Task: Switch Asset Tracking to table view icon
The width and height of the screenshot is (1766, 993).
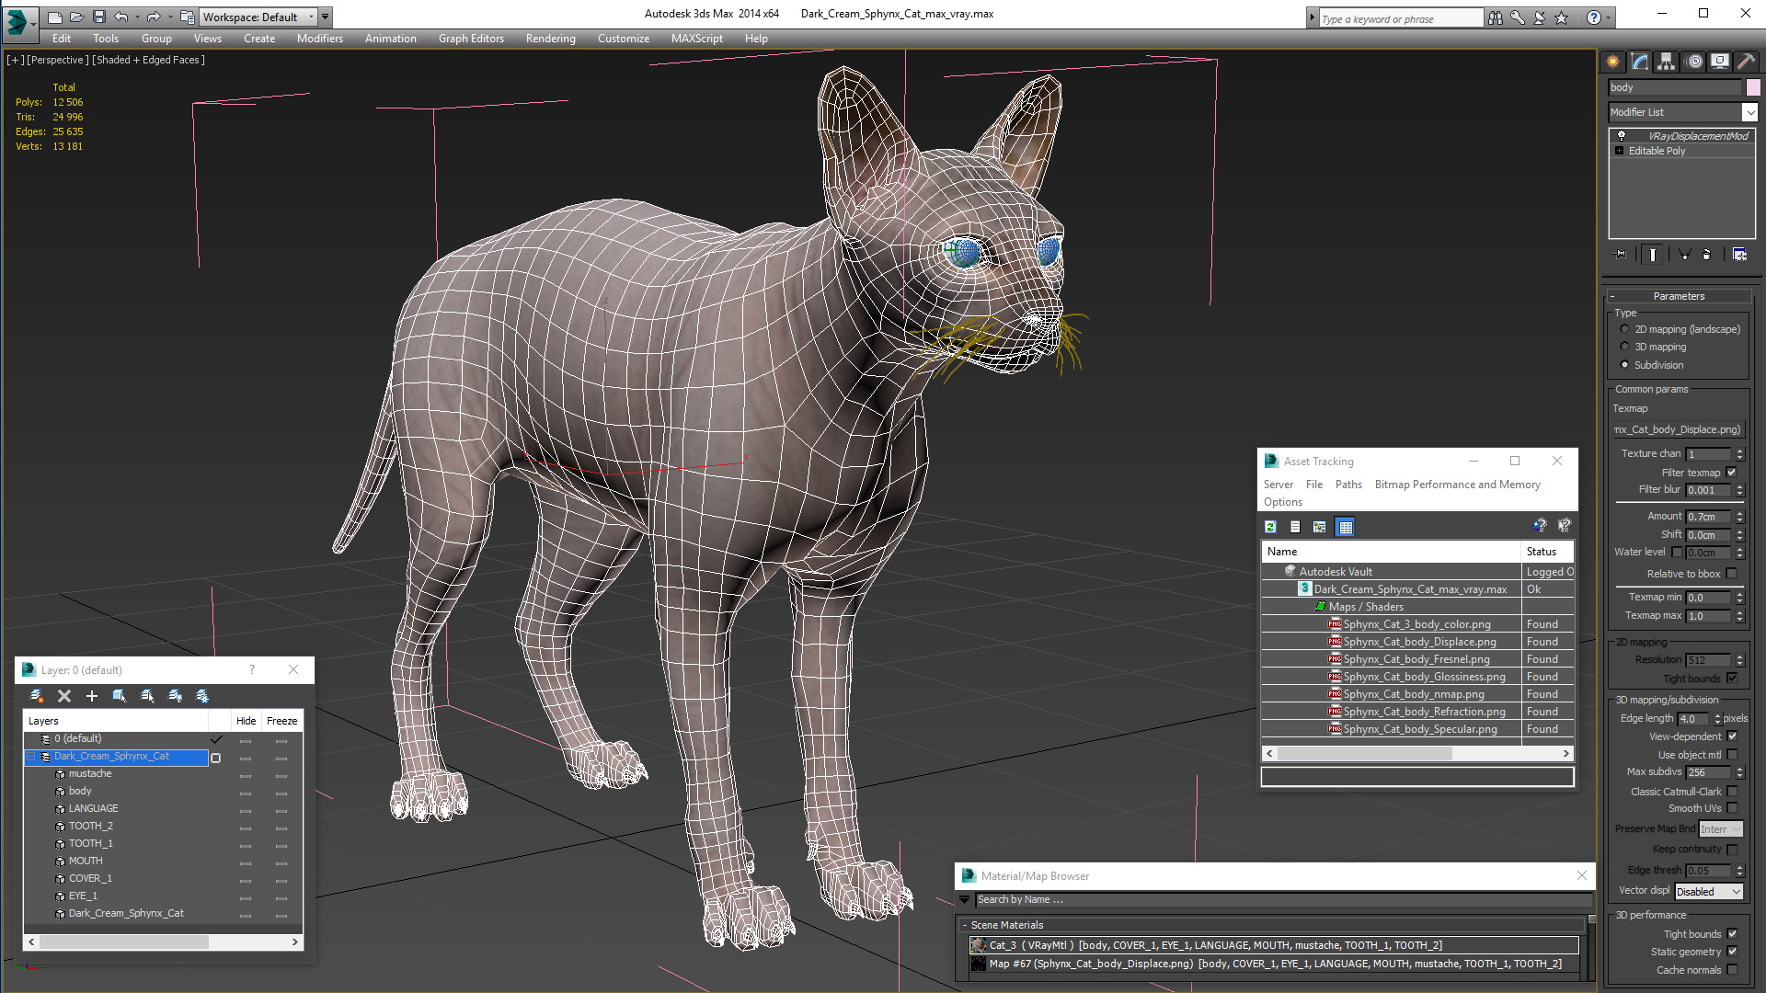Action: 1346,527
